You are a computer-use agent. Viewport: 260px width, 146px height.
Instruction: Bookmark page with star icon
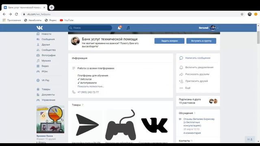(242, 14)
